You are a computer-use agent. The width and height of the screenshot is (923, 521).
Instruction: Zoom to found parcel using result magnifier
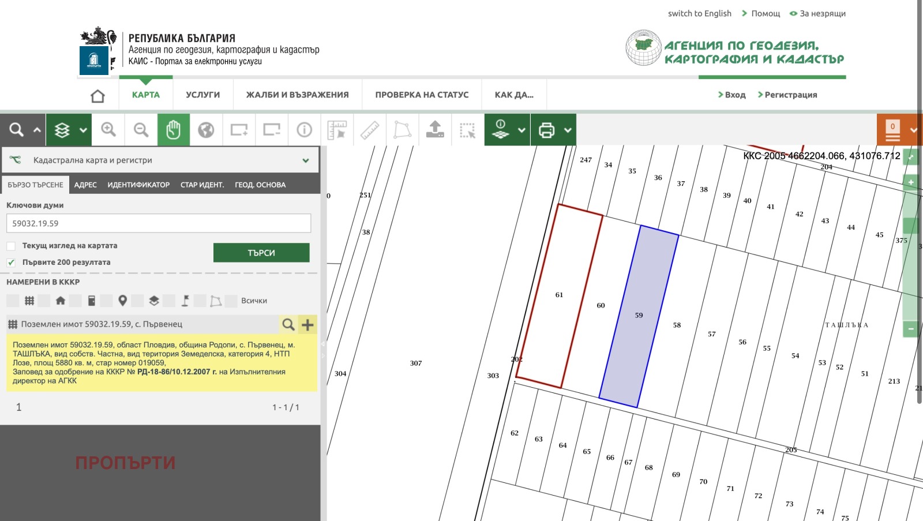pos(288,325)
